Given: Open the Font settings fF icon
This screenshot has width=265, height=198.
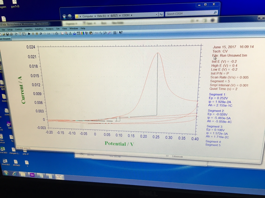Looking at the screenshot, I should click(x=87, y=33).
